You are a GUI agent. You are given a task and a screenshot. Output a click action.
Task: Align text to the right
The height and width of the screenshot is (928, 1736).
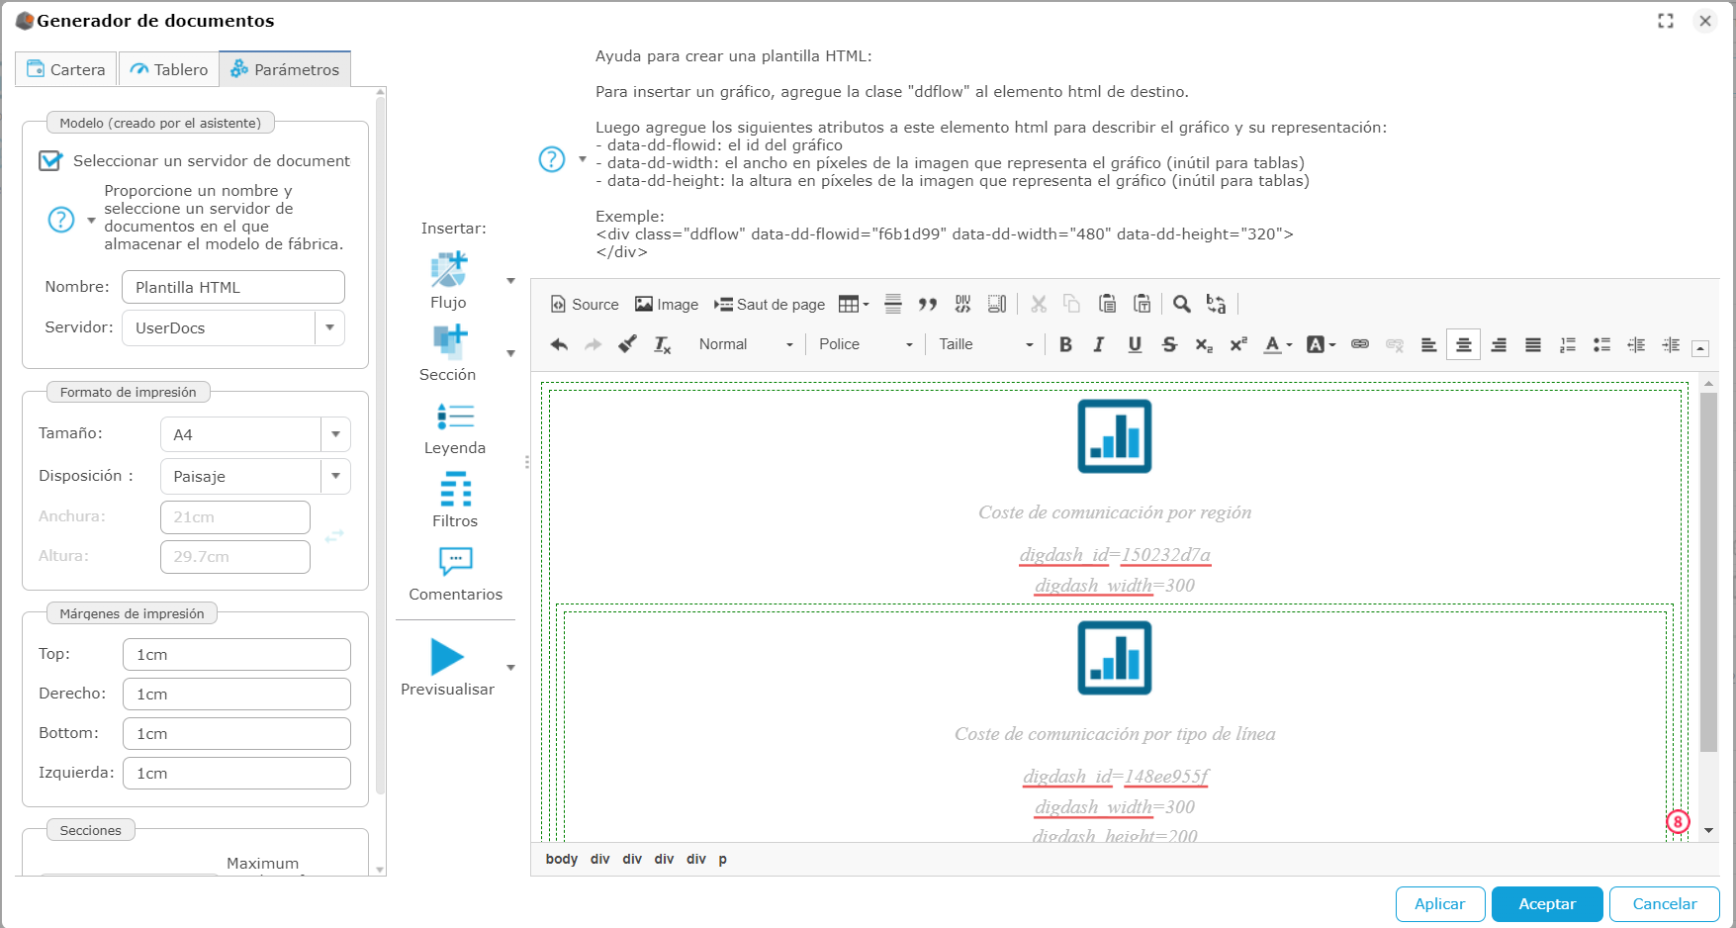1499,344
